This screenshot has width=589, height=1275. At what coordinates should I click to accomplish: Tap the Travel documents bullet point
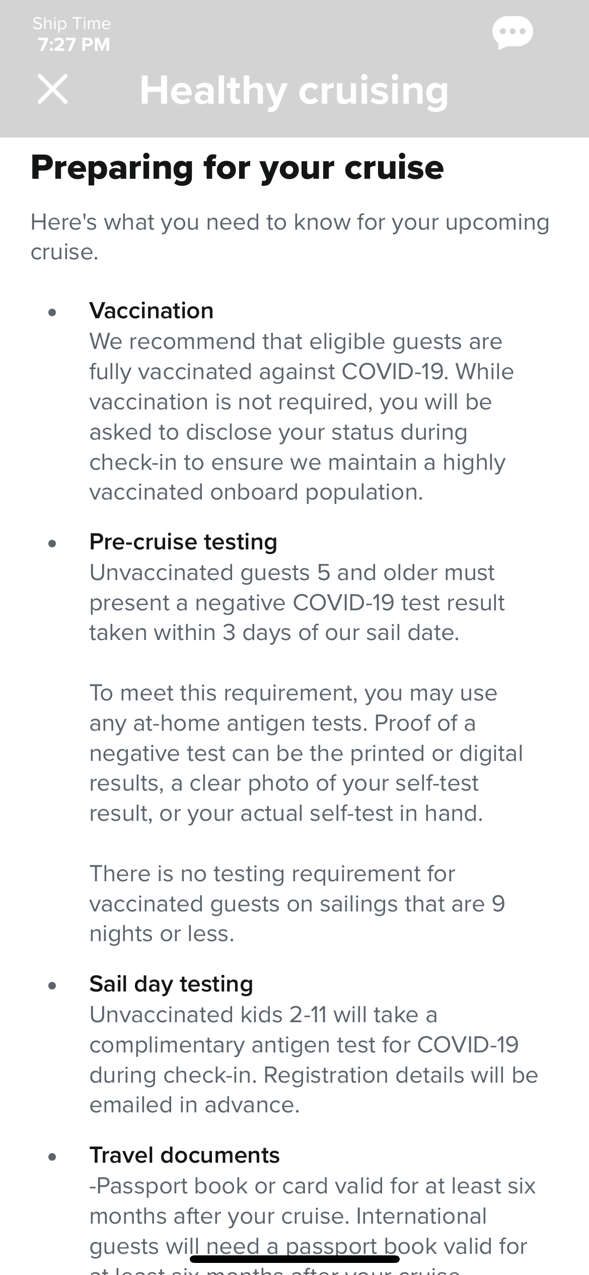(x=52, y=1157)
